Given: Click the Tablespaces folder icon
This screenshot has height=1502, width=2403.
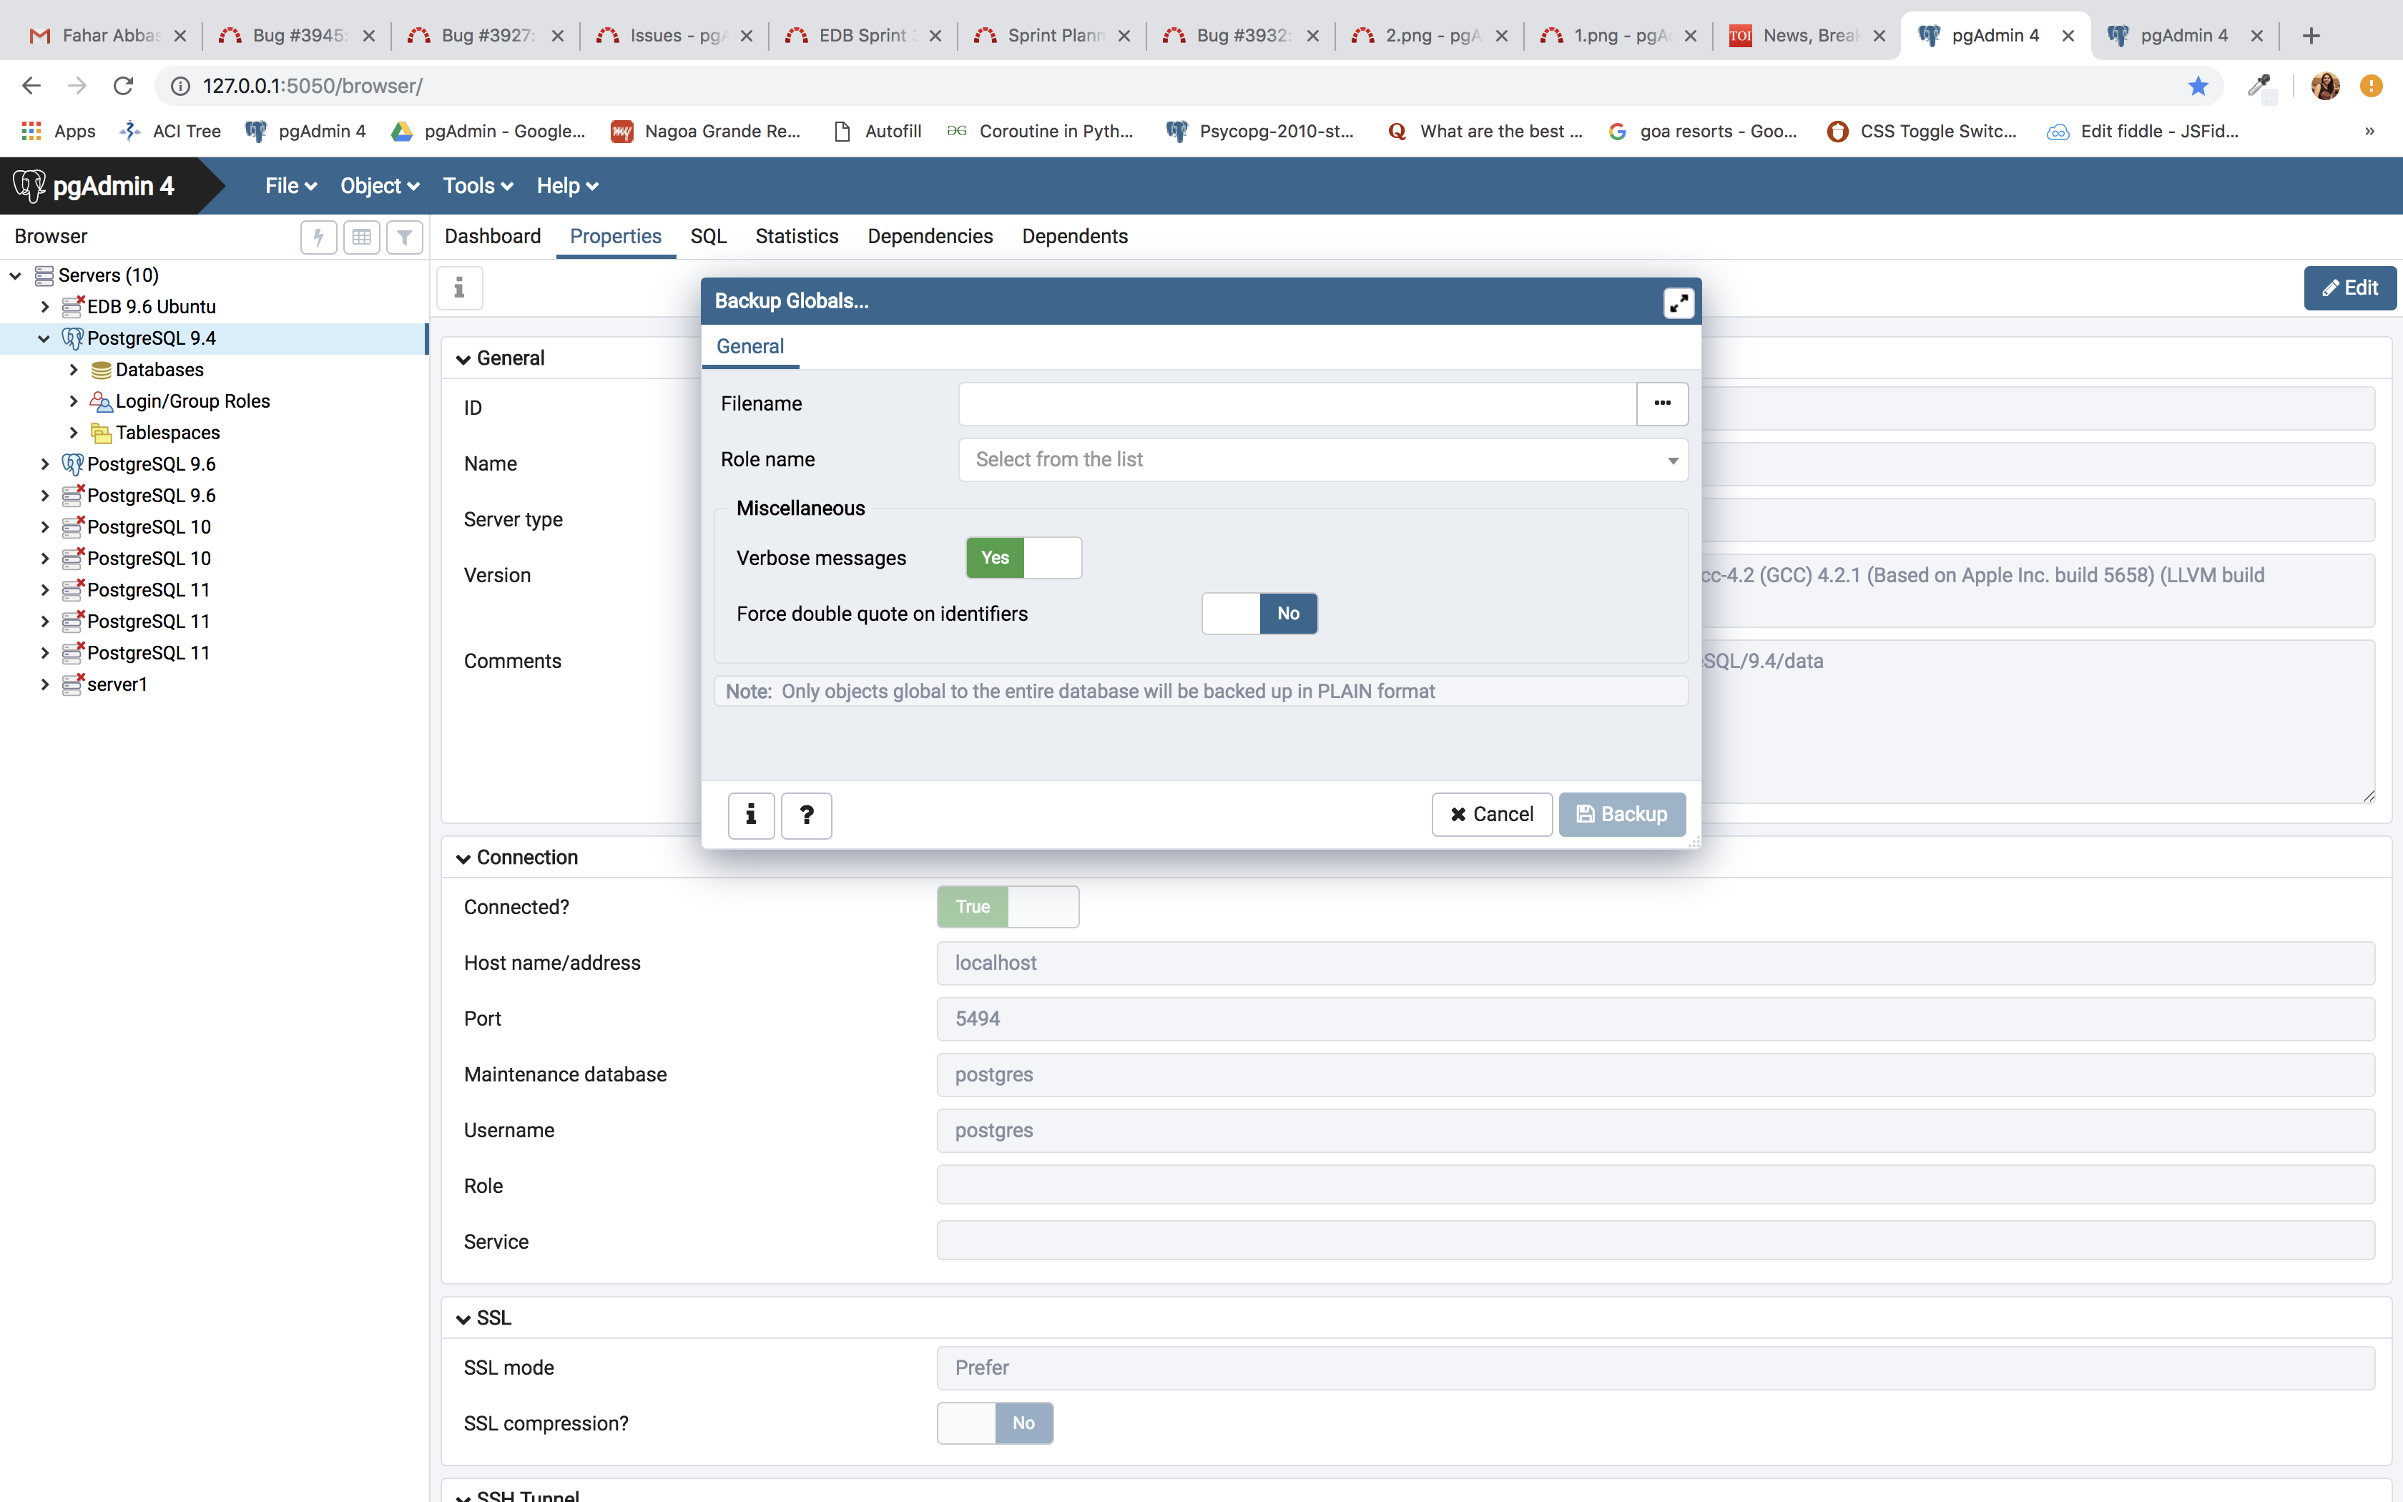Looking at the screenshot, I should [100, 433].
